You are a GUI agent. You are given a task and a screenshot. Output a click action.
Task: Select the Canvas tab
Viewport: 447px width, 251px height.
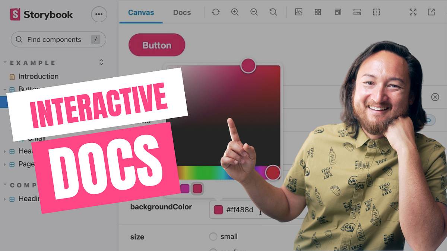point(141,12)
